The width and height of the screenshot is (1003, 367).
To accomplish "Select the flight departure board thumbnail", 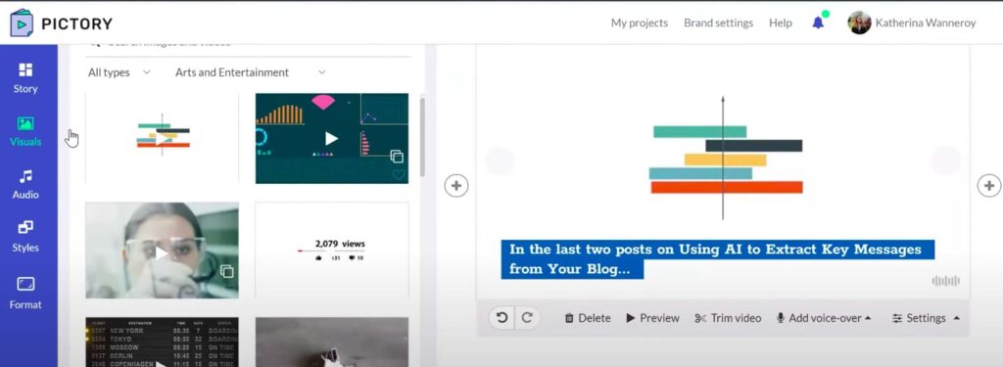I will point(162,343).
